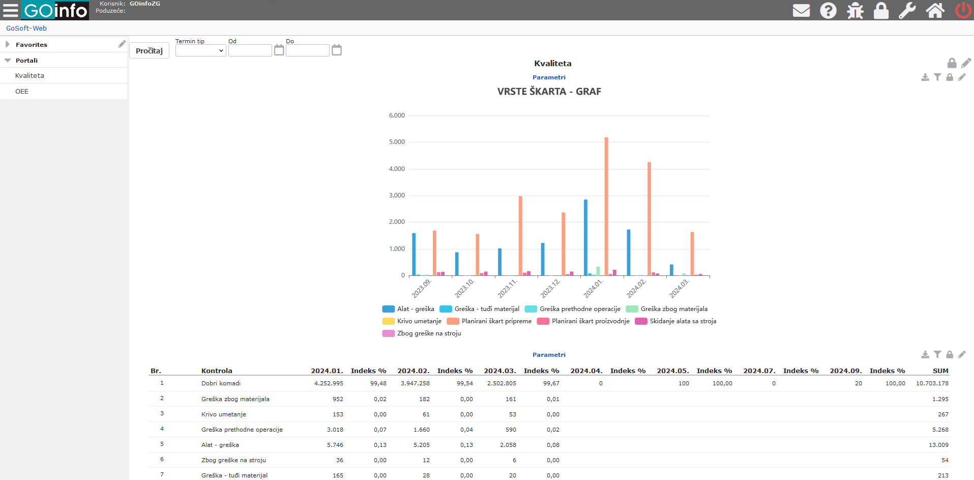Click the bug report icon
The image size is (974, 480).
855,10
